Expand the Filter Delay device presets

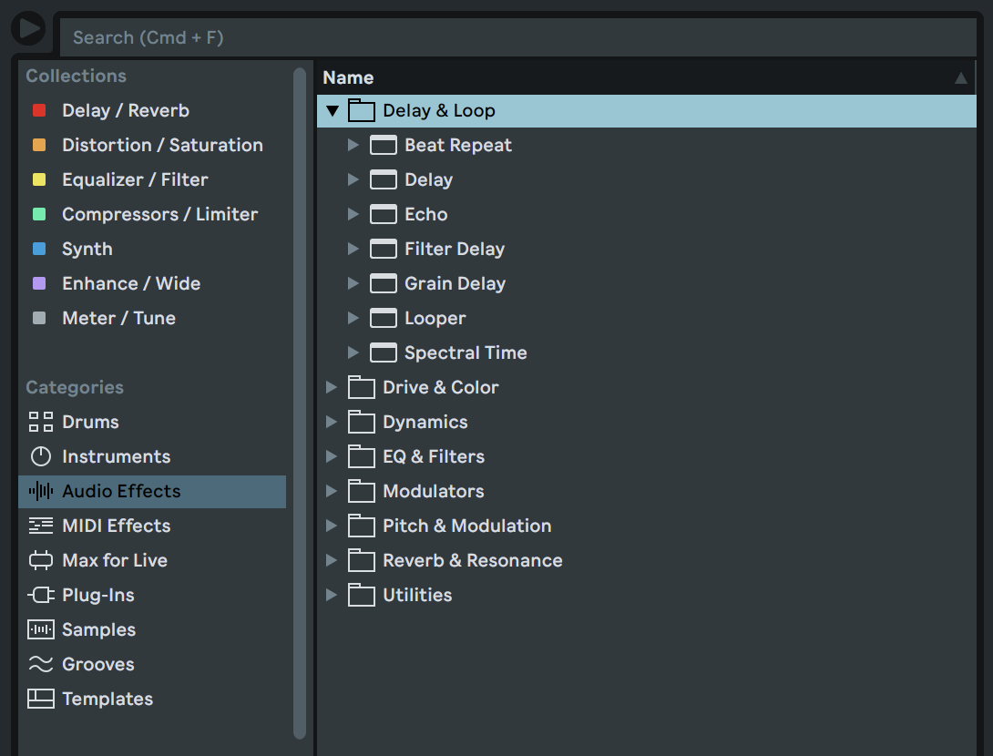(x=353, y=249)
